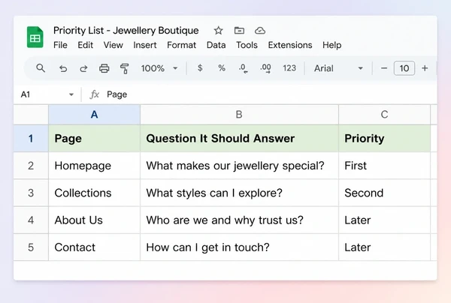Screen dimensions: 451x303
Task: Open the View menu
Action: pyautogui.click(x=114, y=45)
